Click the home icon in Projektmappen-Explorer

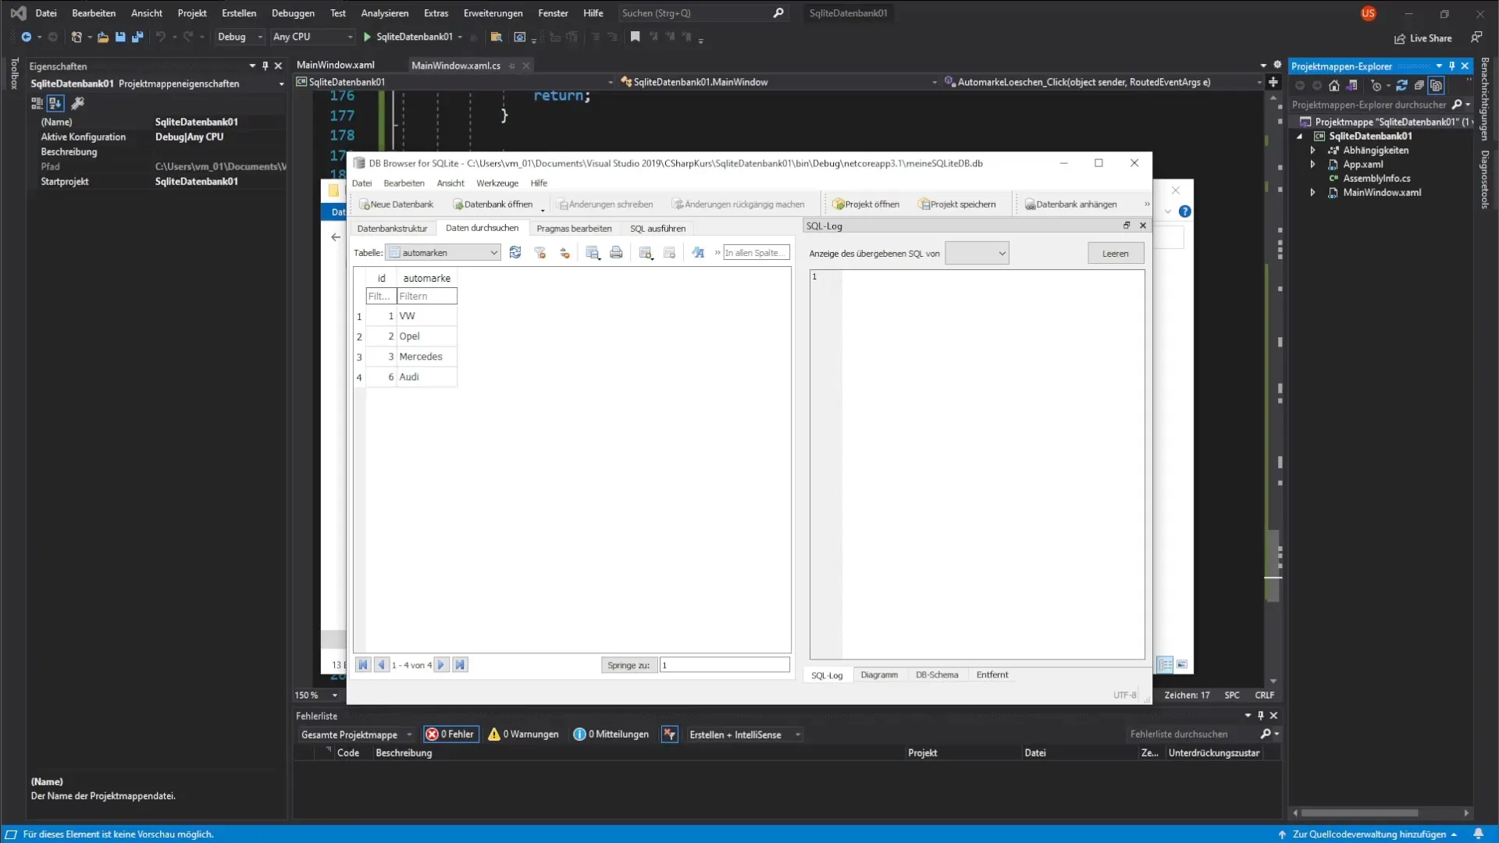pos(1334,86)
